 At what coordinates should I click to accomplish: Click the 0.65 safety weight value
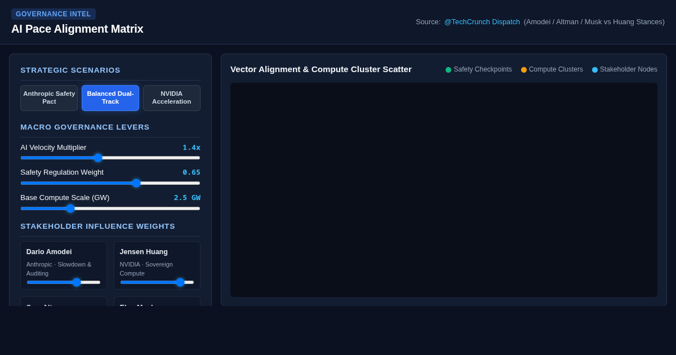point(192,172)
